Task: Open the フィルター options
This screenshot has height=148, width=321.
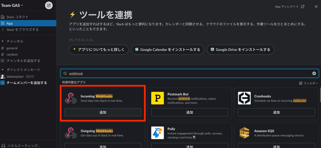Action: coord(308,83)
